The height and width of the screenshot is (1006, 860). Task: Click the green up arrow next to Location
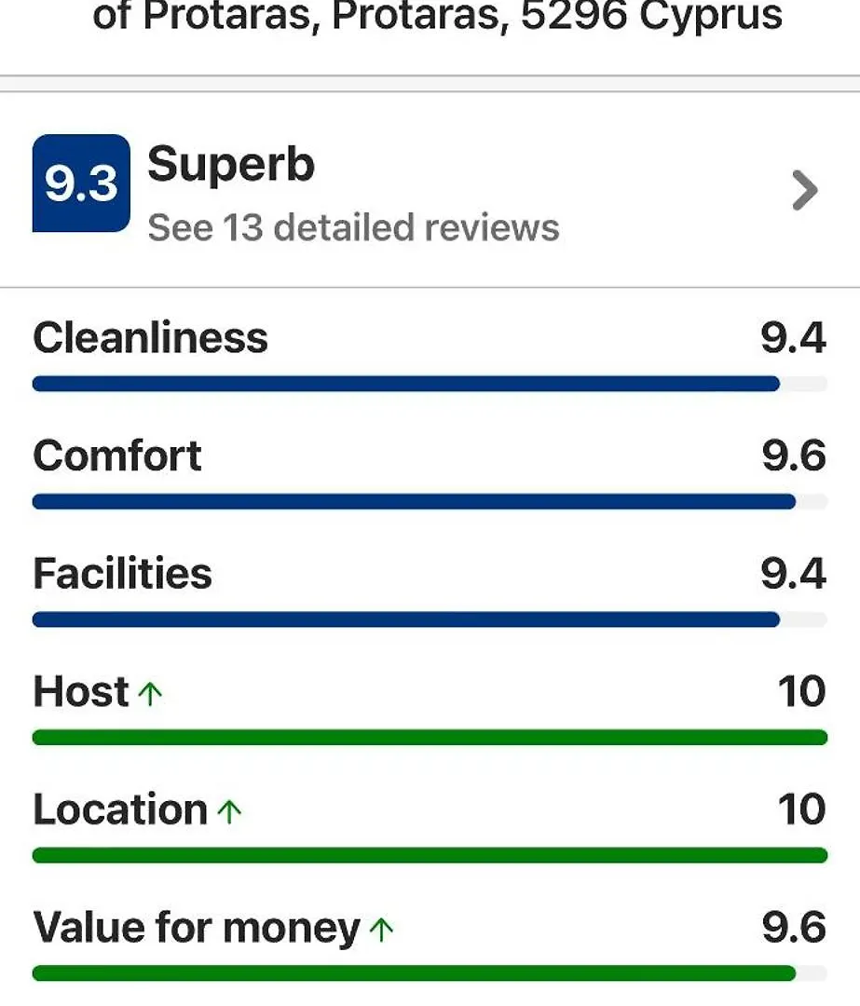pyautogui.click(x=229, y=811)
